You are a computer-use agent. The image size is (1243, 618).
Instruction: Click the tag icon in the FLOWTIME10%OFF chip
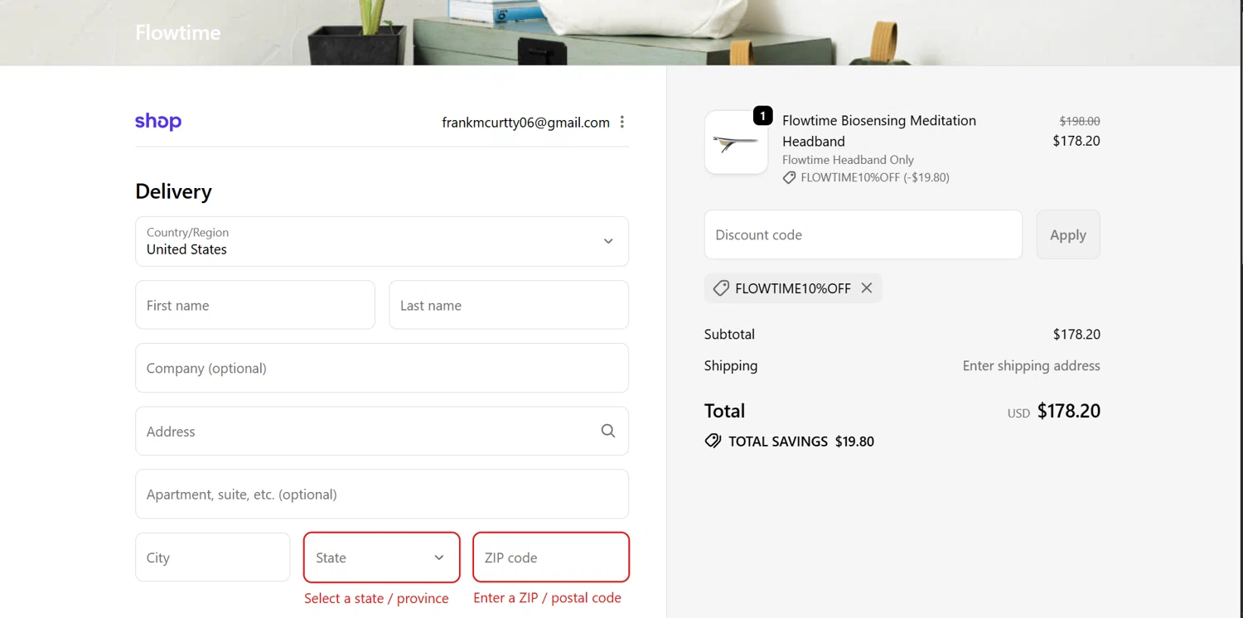pos(721,288)
